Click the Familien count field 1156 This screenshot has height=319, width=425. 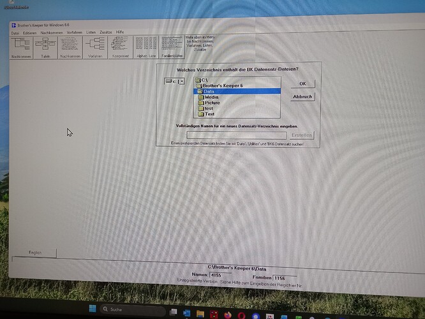click(285, 278)
